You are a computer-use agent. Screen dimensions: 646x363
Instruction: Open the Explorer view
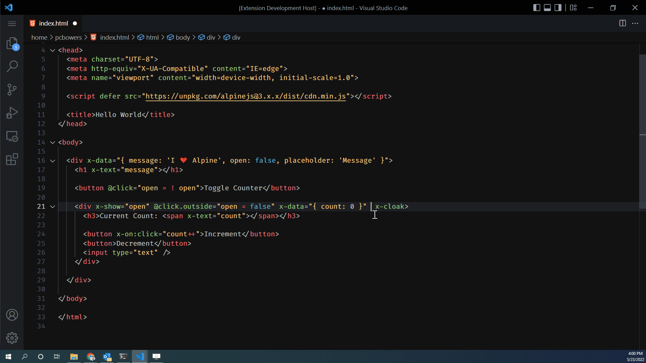pos(12,43)
